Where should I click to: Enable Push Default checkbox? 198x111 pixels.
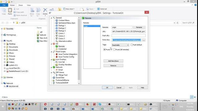pos(131,45)
